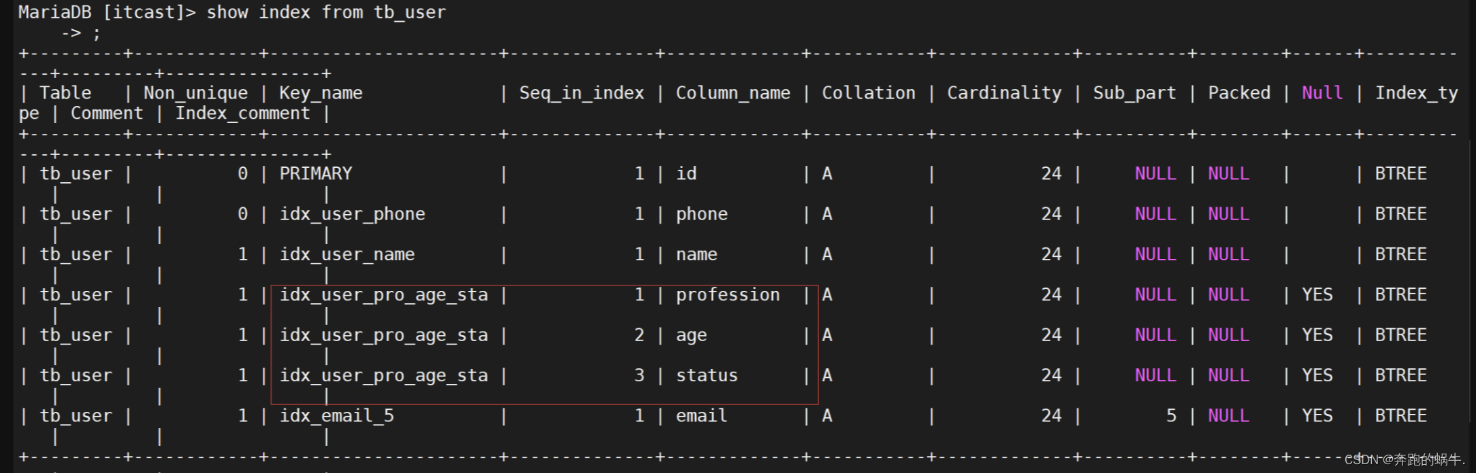Click the 'PRIMARY' key name
Image resolution: width=1476 pixels, height=473 pixels.
(316, 174)
